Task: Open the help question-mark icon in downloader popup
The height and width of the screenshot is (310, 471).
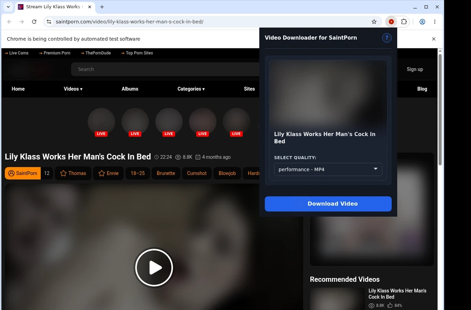Action: pos(387,38)
